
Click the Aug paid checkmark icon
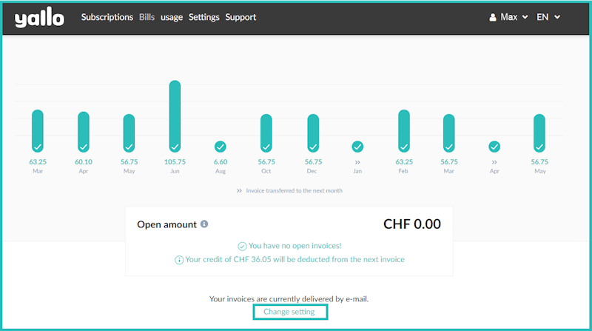pyautogui.click(x=221, y=147)
